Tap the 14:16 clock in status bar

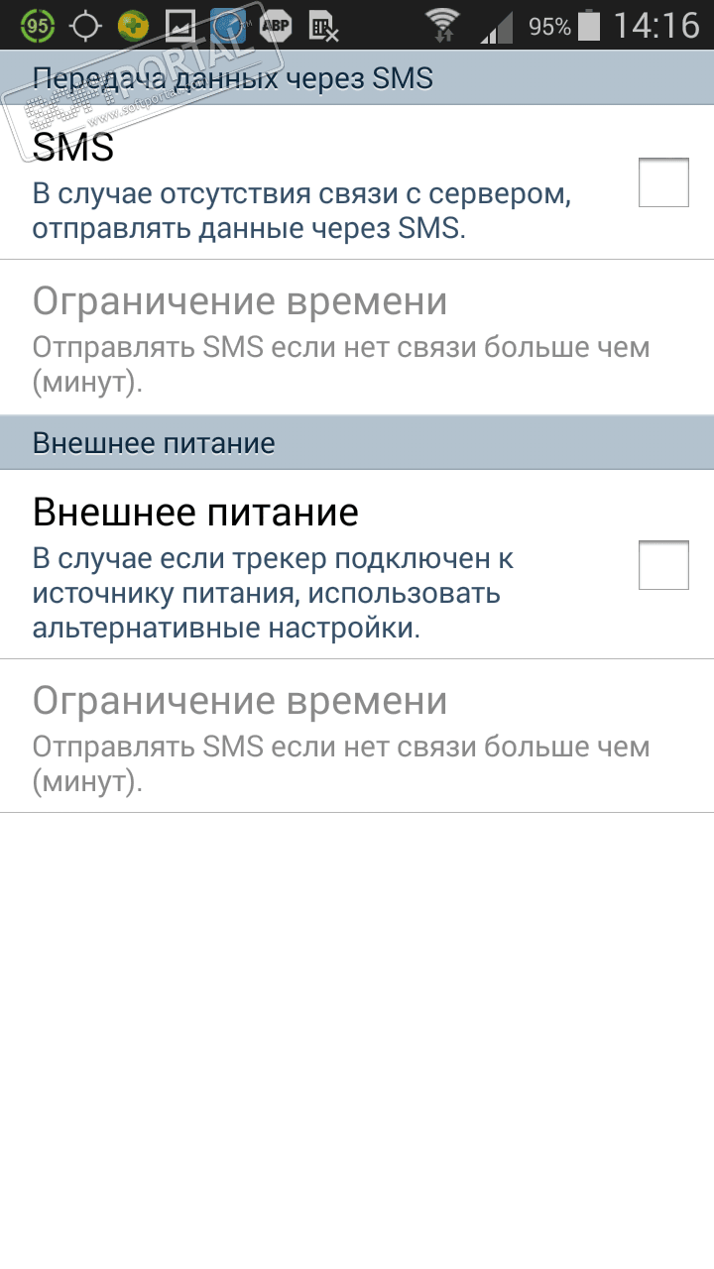click(655, 25)
